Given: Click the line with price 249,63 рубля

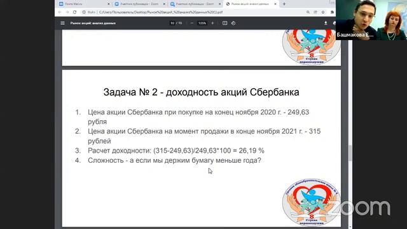Looking at the screenshot, I should click(x=198, y=117).
